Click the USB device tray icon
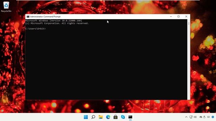The height and width of the screenshot is (121, 216). click(205, 117)
